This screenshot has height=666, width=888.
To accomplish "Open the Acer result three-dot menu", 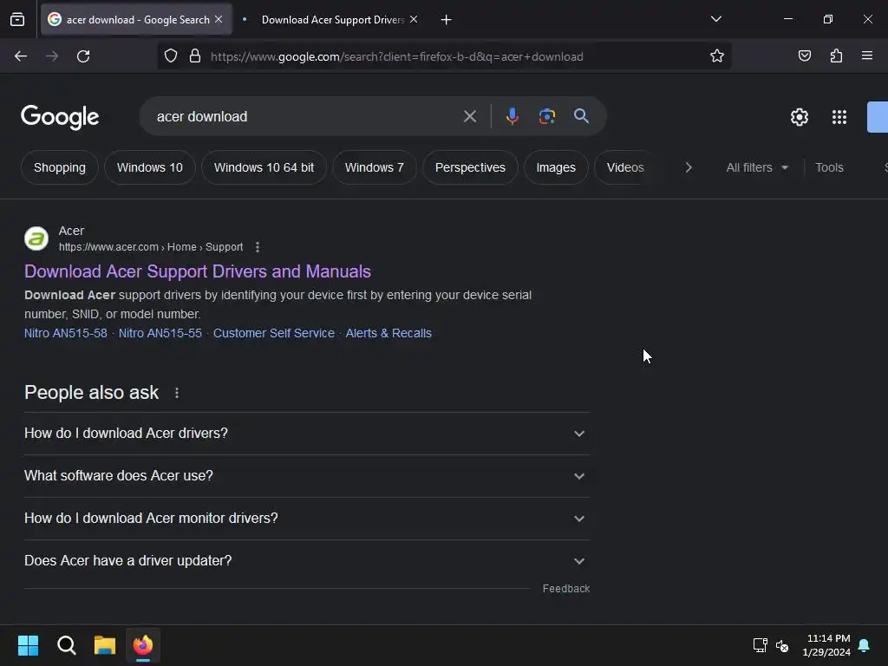I will (258, 247).
